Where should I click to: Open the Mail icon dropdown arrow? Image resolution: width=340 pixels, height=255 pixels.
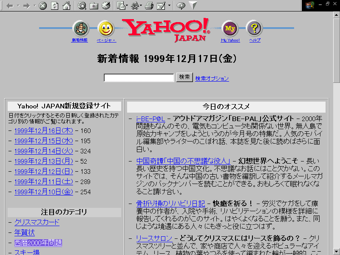pos(127,6)
